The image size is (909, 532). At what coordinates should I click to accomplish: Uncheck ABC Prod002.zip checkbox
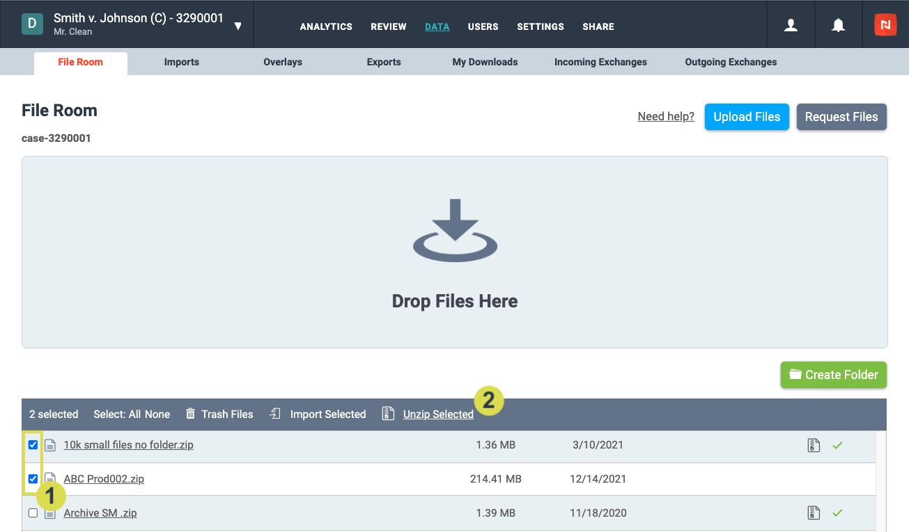[x=33, y=478]
